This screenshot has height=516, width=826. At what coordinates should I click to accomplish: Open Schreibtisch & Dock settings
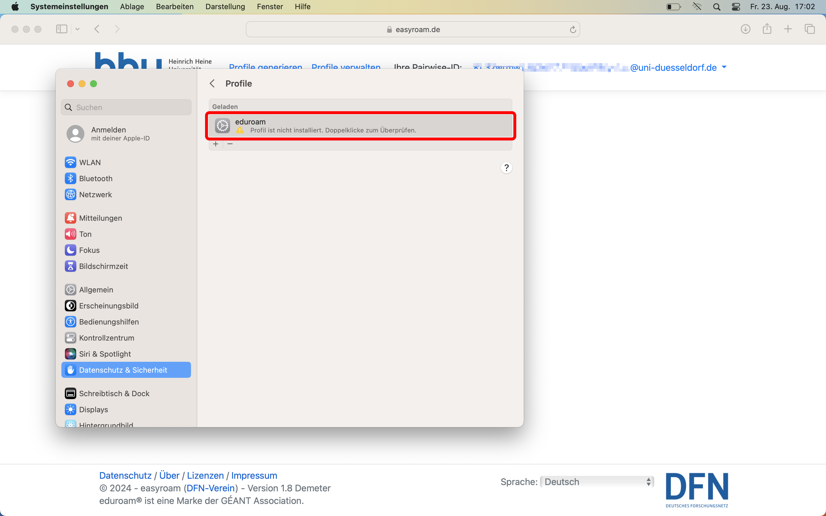click(126, 394)
